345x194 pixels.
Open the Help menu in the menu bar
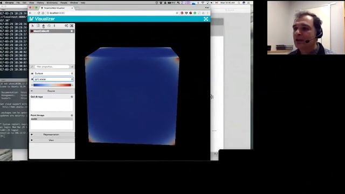click(83, 3)
